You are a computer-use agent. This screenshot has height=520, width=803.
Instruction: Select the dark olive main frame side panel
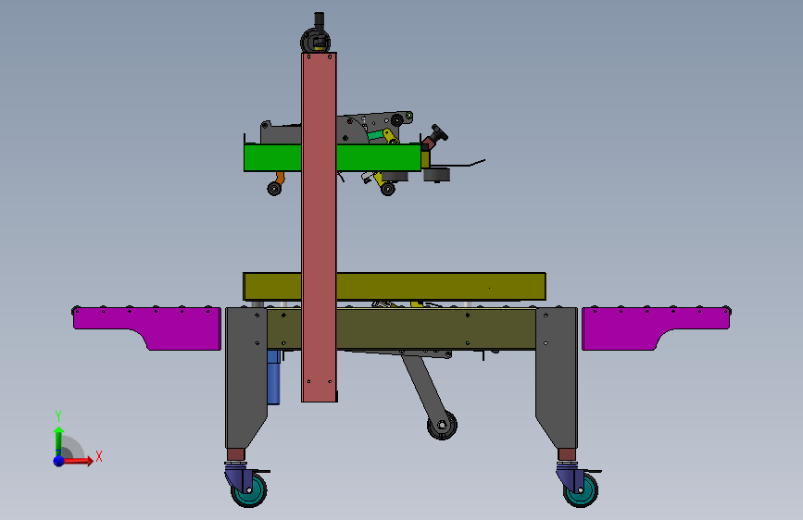(x=435, y=328)
